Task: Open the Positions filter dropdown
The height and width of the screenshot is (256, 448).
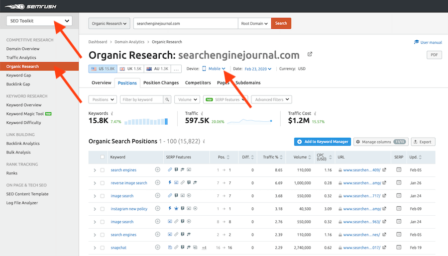Action: (x=103, y=99)
